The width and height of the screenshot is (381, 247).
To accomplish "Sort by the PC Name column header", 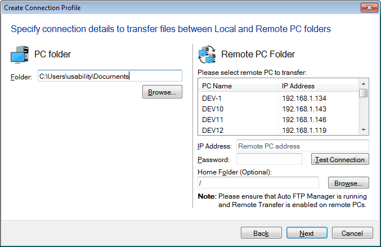I will click(x=239, y=86).
